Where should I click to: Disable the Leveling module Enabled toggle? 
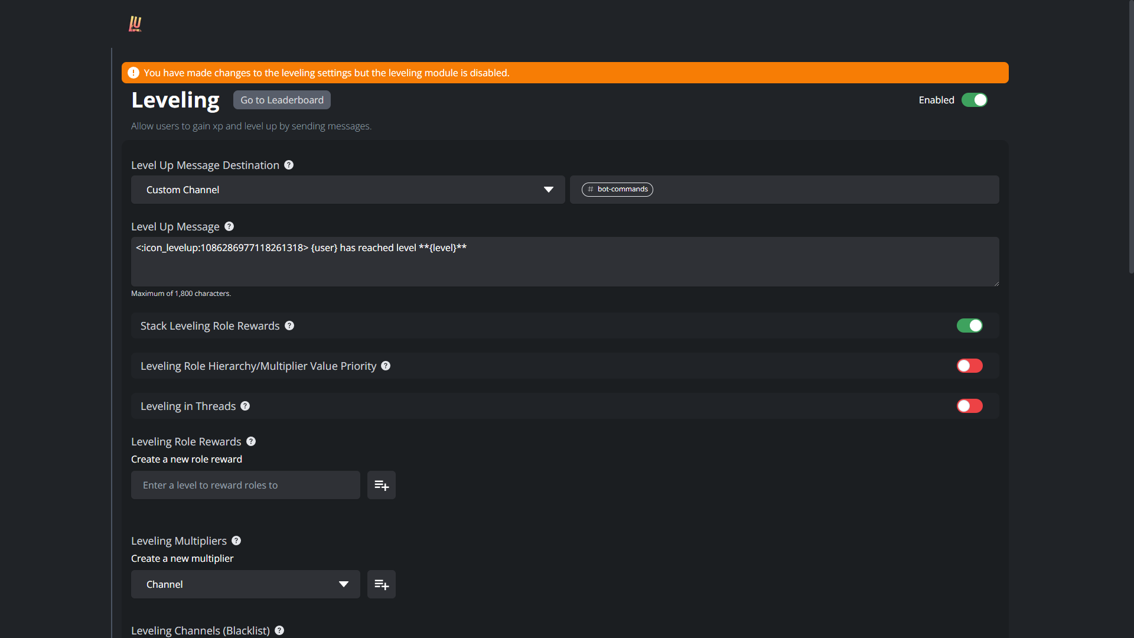pos(974,100)
